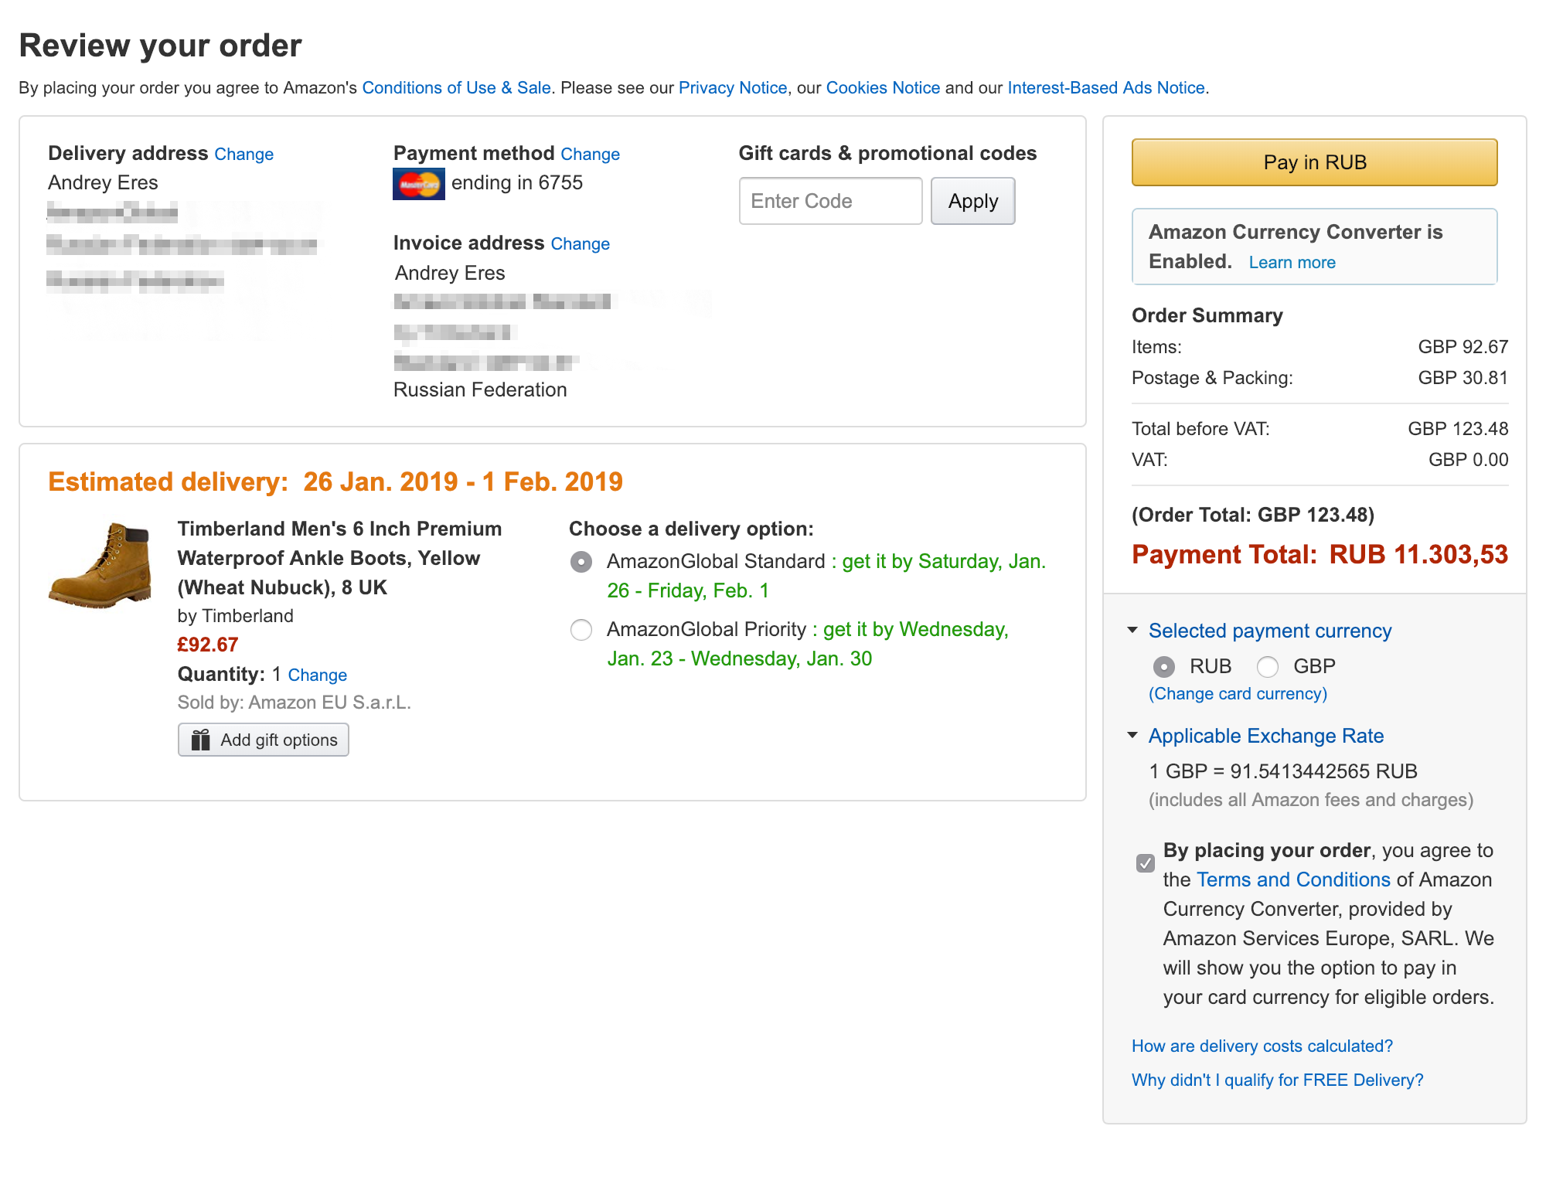Change the payment method
This screenshot has height=1184, width=1546.
click(590, 154)
